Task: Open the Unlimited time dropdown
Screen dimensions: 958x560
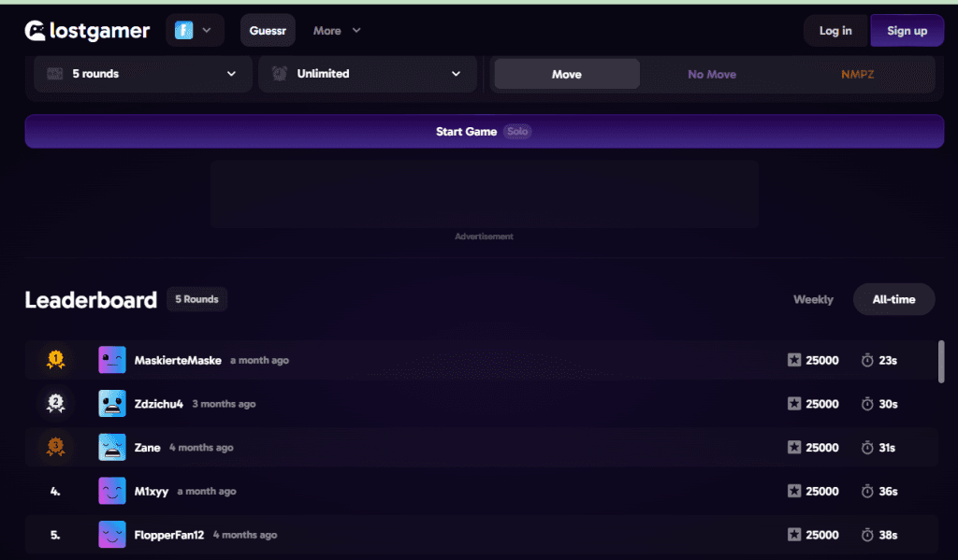Action: pyautogui.click(x=367, y=74)
